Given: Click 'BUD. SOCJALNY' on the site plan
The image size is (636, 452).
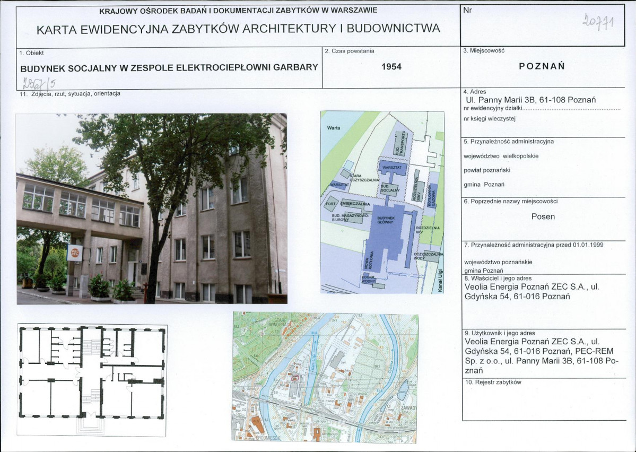Looking at the screenshot, I should point(390,188).
